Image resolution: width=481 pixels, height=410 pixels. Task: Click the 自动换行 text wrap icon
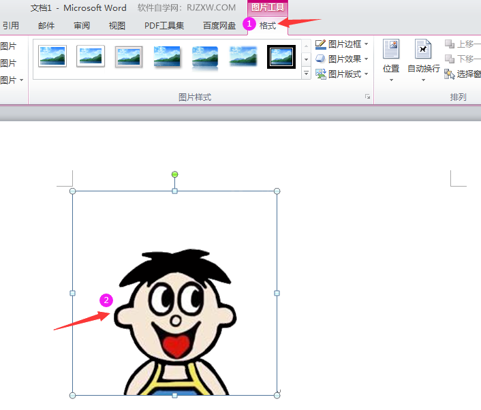point(423,49)
